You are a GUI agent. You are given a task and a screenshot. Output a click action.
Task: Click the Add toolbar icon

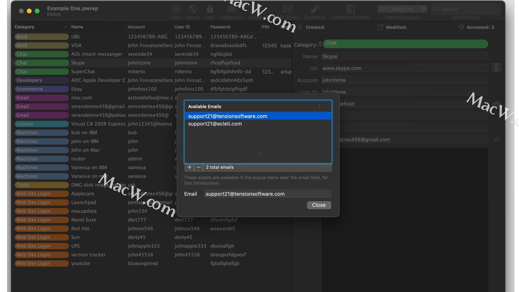(x=176, y=9)
